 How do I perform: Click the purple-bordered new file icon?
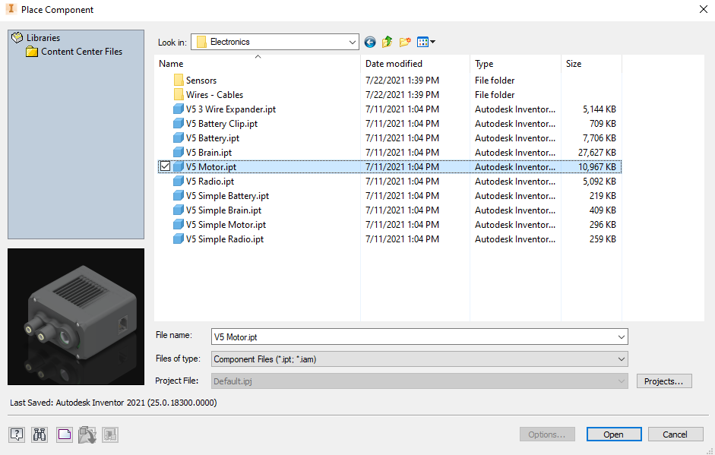(x=65, y=434)
